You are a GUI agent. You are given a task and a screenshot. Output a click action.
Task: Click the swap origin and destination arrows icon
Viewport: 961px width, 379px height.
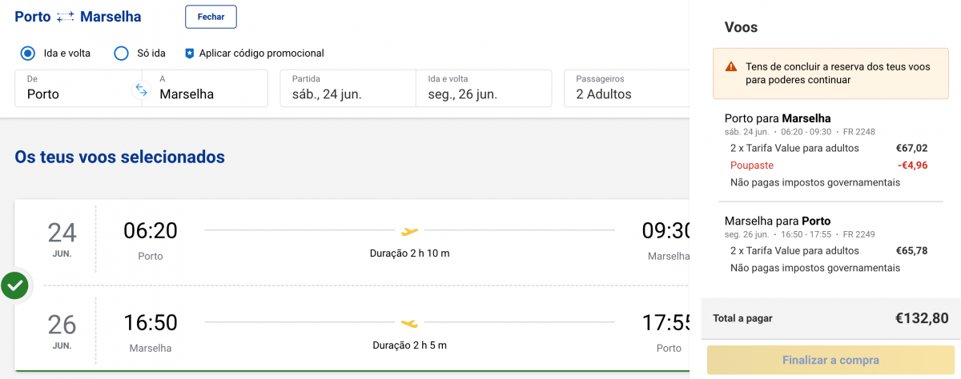tap(141, 89)
